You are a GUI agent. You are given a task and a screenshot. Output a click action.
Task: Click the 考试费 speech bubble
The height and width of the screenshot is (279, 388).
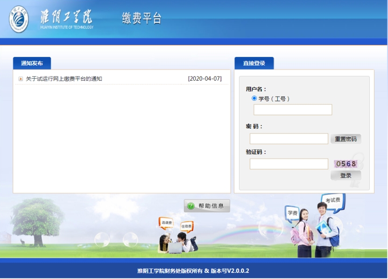tap(332, 201)
